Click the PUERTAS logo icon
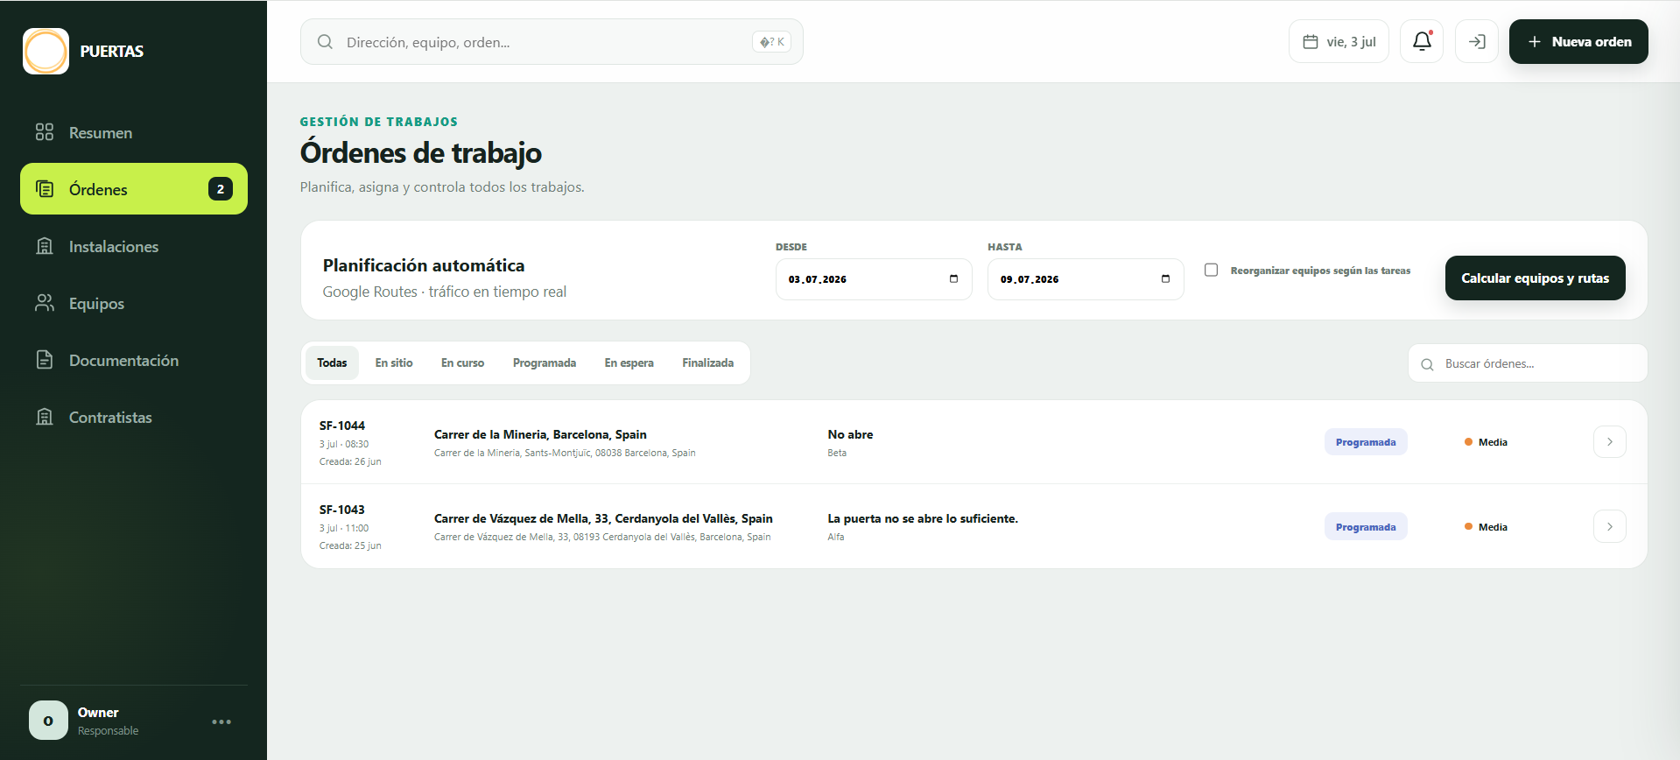The height and width of the screenshot is (760, 1680). point(46,51)
